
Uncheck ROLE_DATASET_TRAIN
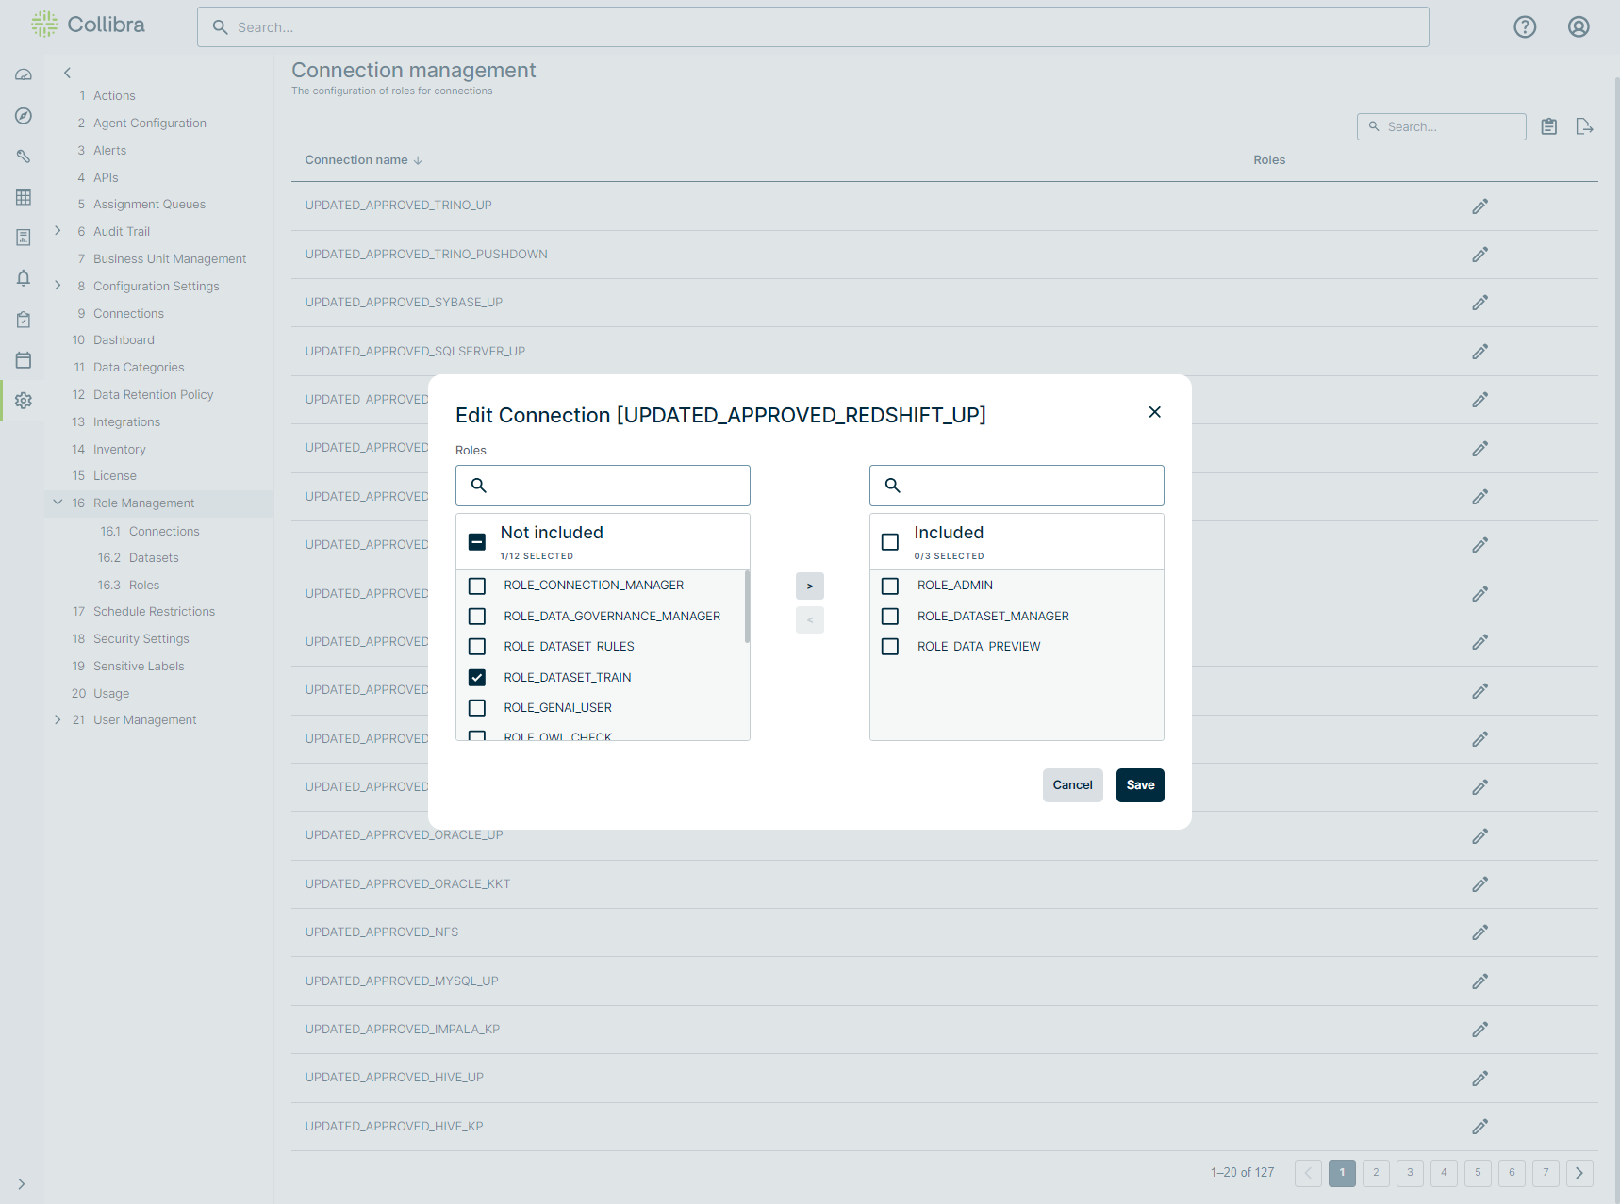[x=477, y=678]
